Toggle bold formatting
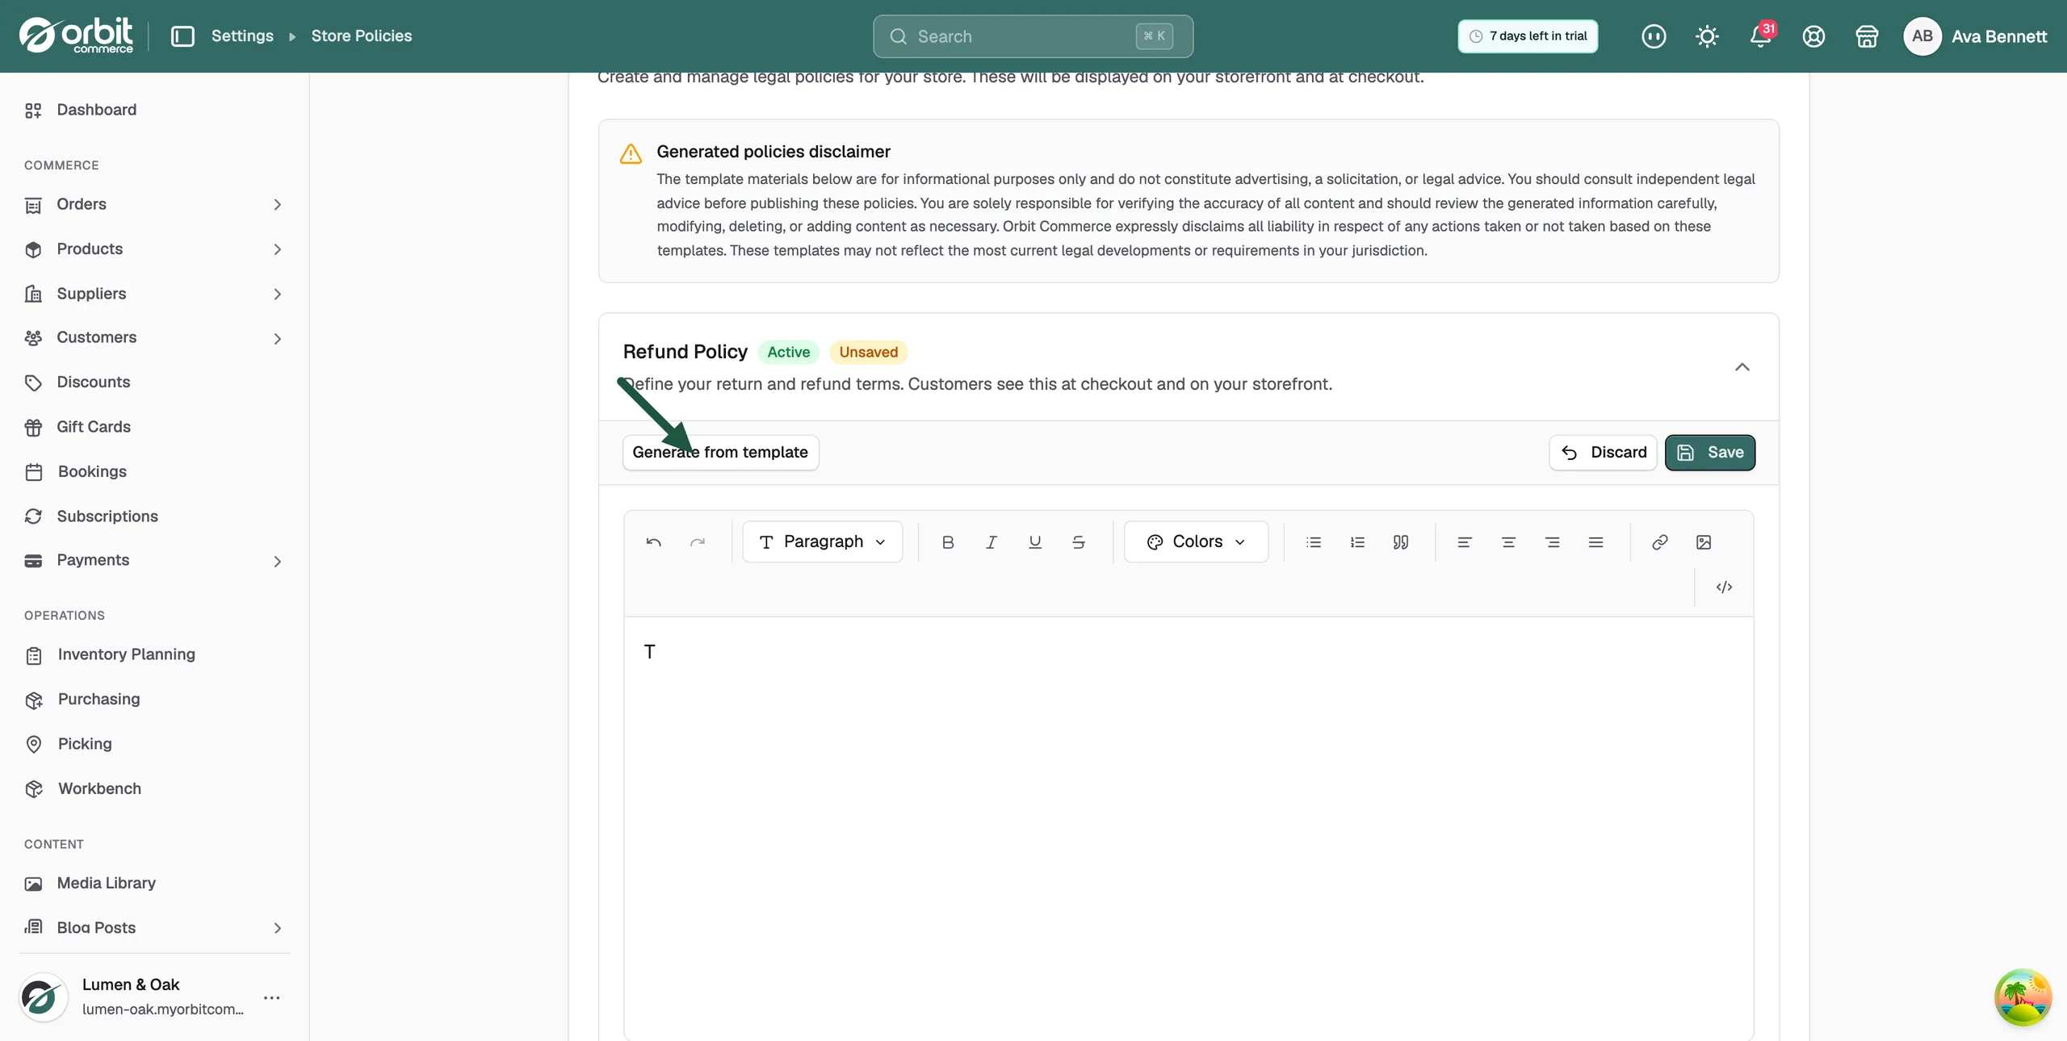2067x1041 pixels. [x=948, y=542]
